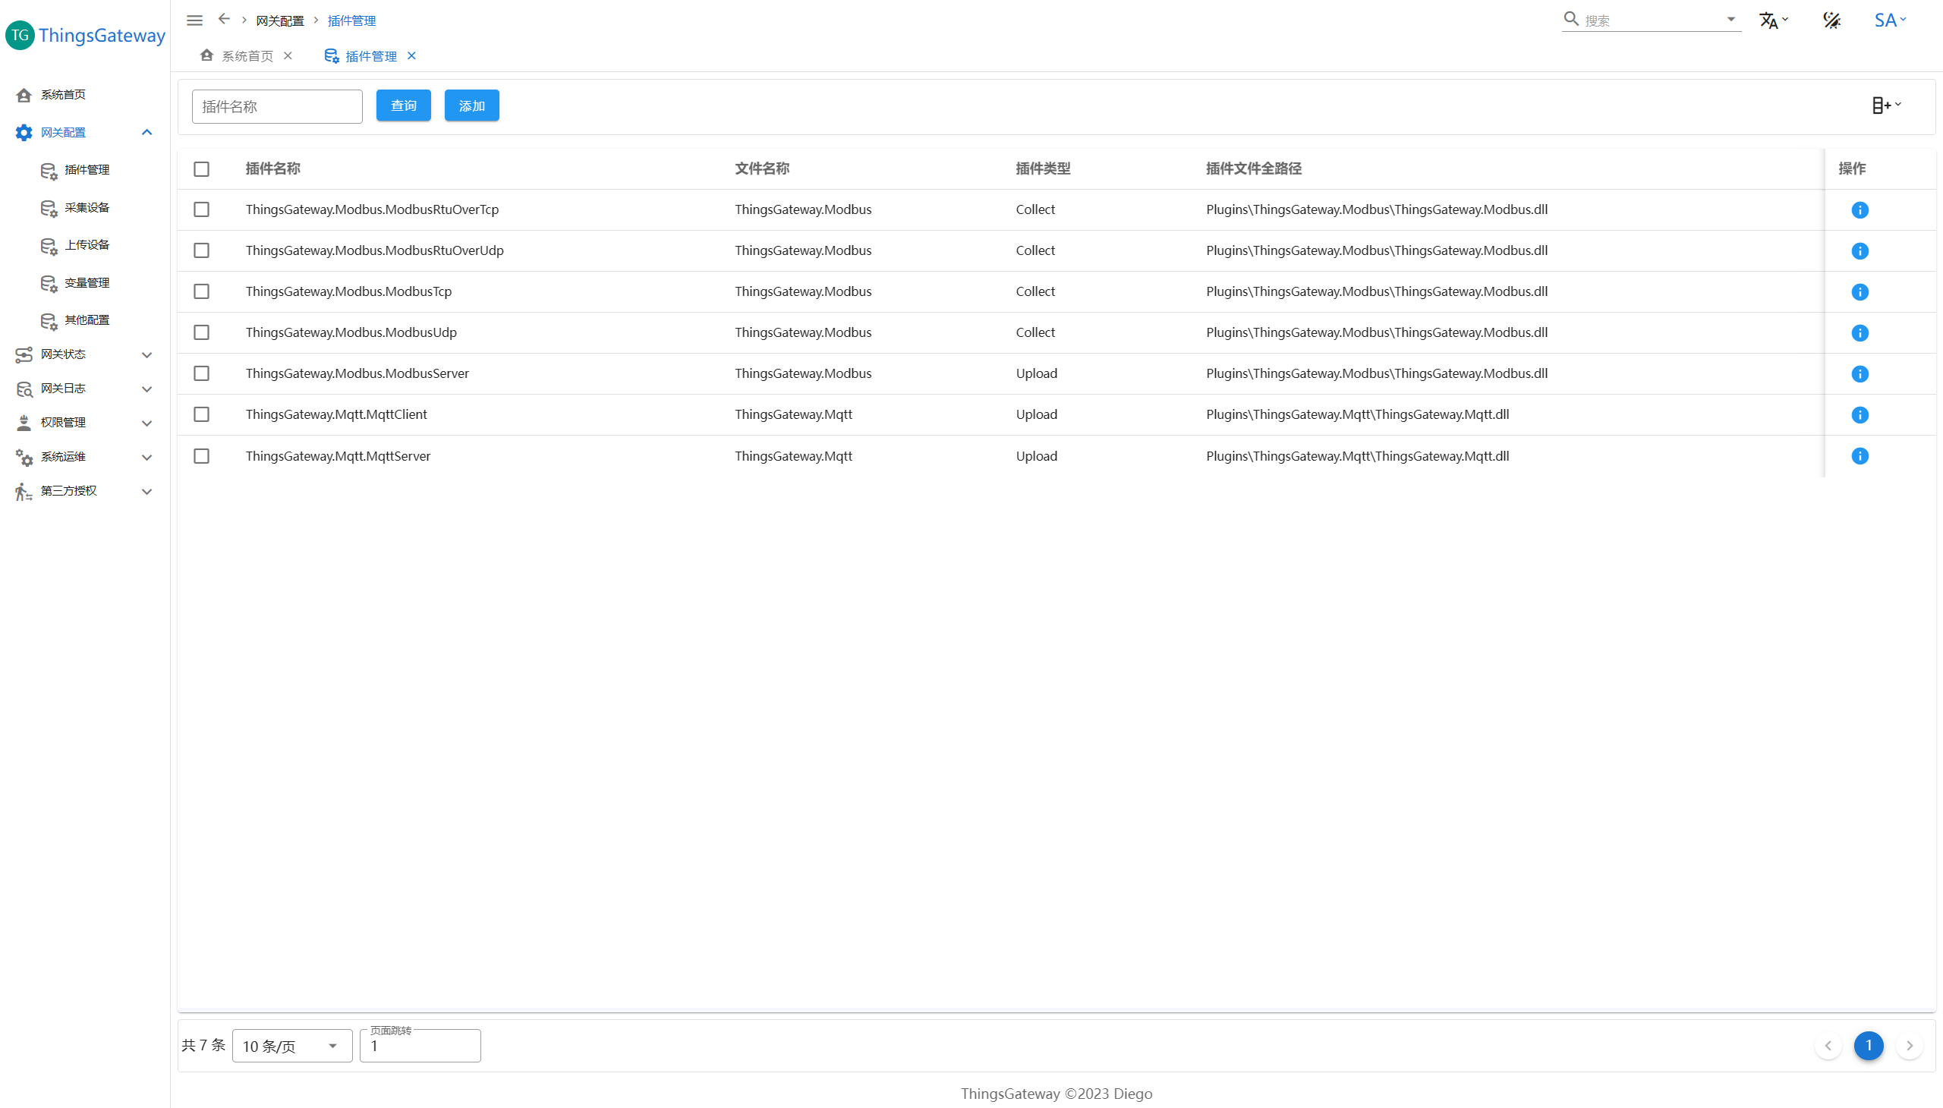Click the info icon for the MqttServer row
This screenshot has width=1943, height=1108.
[x=1860, y=457]
